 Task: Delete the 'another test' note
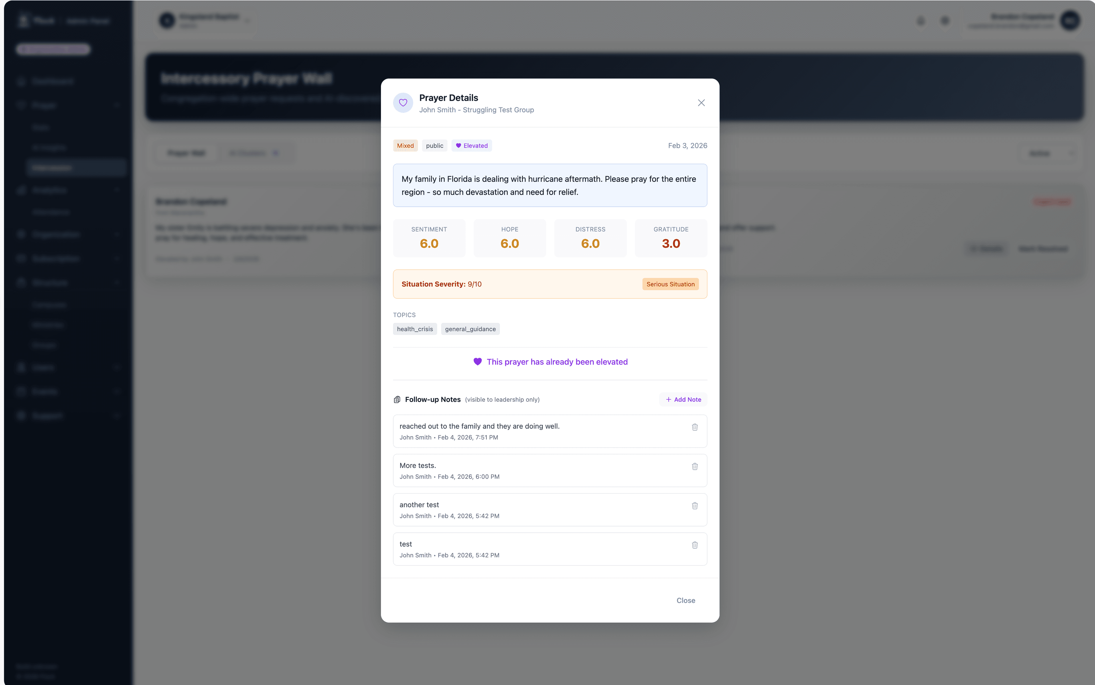click(695, 506)
